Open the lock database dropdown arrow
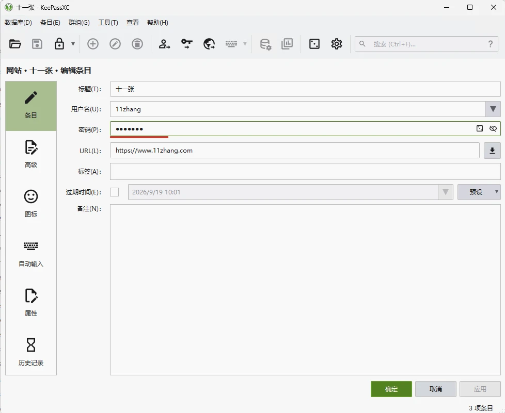 pyautogui.click(x=73, y=44)
